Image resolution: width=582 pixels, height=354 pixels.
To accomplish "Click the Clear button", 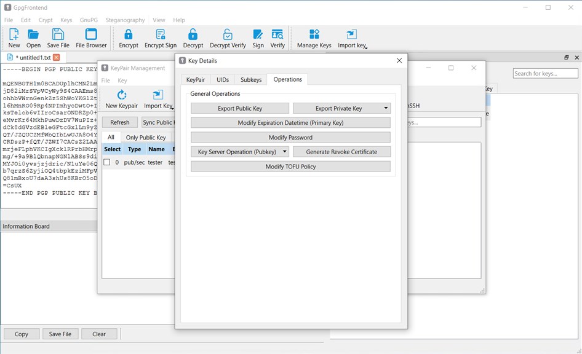I will 99,334.
